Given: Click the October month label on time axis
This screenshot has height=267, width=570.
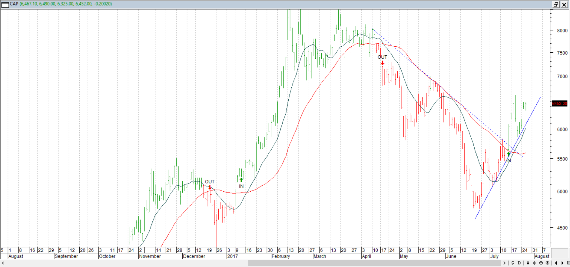Looking at the screenshot, I should (x=107, y=256).
